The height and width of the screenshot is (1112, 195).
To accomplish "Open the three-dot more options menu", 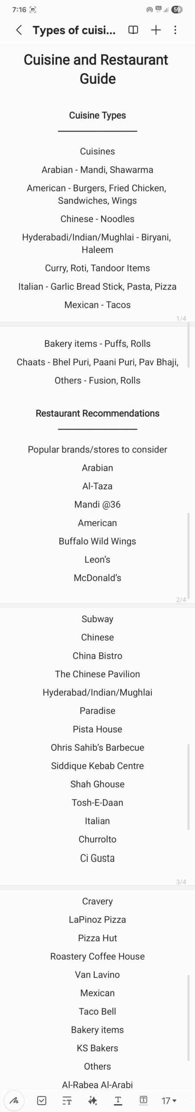I will 175,30.
